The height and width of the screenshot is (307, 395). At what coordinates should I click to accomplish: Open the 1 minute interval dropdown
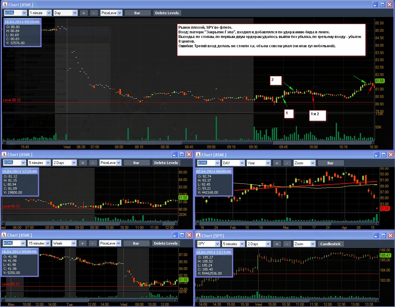pyautogui.click(x=40, y=13)
